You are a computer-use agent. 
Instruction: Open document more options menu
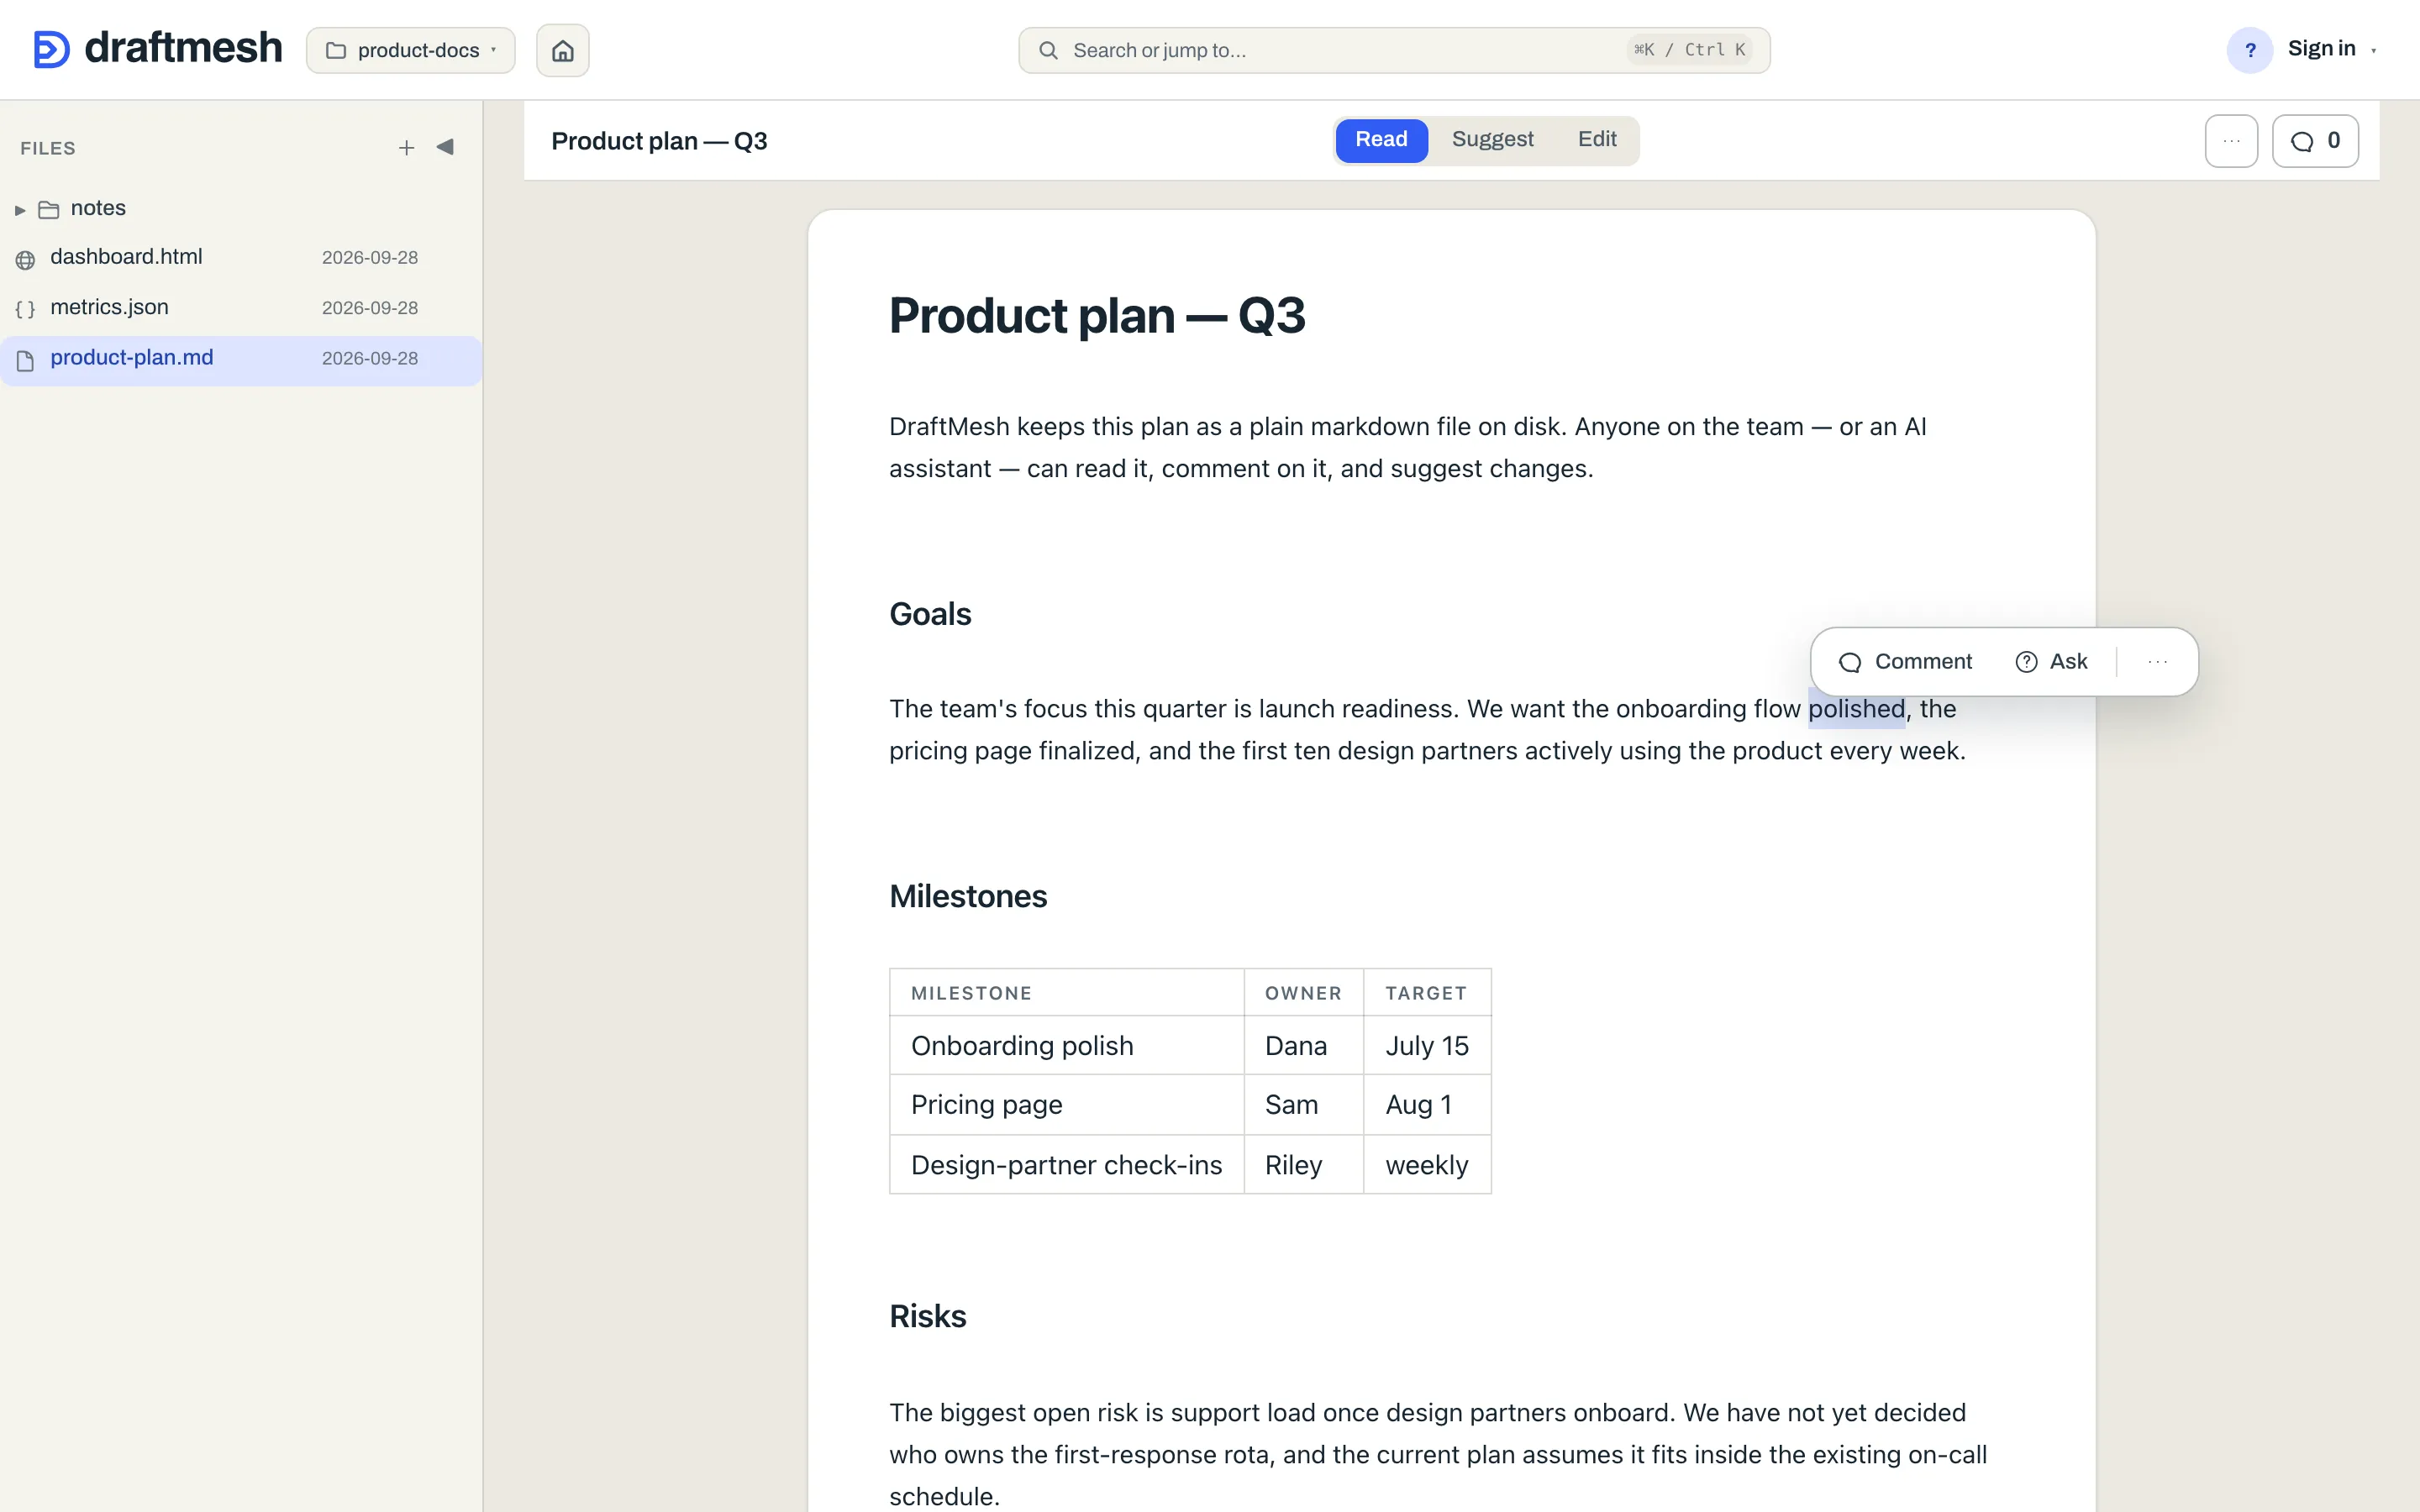(x=2230, y=141)
